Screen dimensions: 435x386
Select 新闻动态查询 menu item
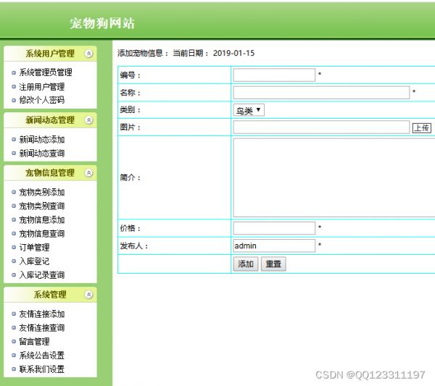(41, 154)
